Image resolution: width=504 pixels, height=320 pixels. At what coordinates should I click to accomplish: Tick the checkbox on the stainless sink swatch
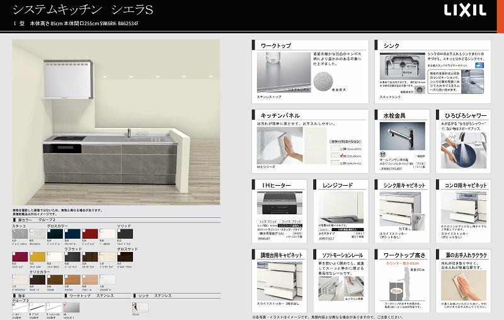[134, 304]
